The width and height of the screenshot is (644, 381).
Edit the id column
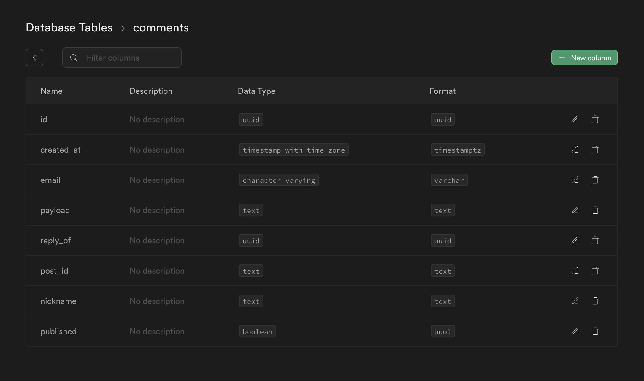[x=575, y=119]
